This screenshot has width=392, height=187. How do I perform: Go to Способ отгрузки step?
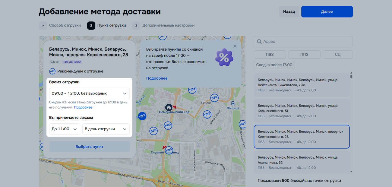(60, 26)
